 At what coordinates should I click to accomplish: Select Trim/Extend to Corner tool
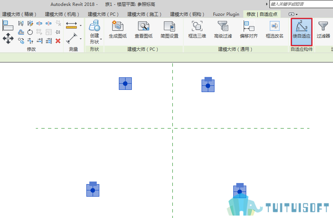point(30,41)
